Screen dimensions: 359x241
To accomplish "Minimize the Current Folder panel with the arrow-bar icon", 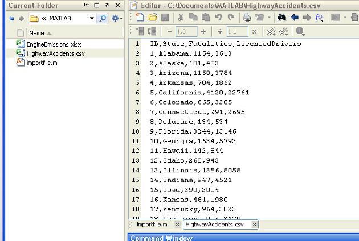I will (x=87, y=5).
